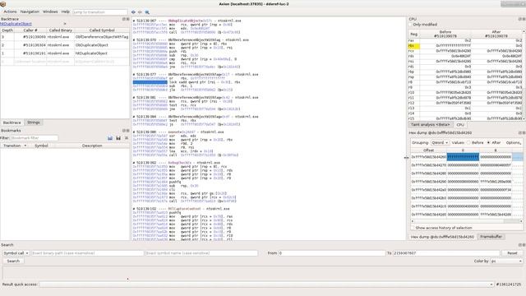The height and width of the screenshot is (296, 526).
Task: Click the Reset button
Action: click(x=512, y=253)
